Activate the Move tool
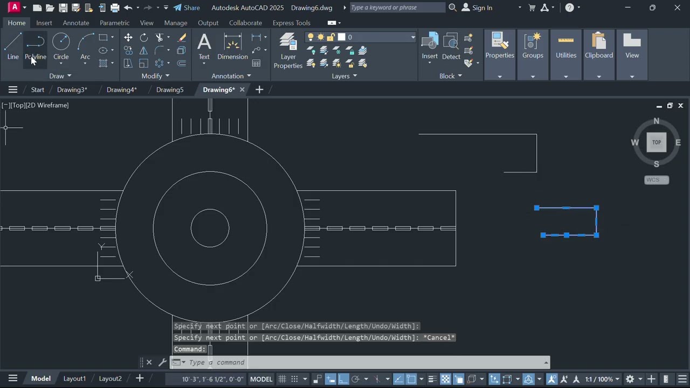This screenshot has width=690, height=388. (128, 37)
